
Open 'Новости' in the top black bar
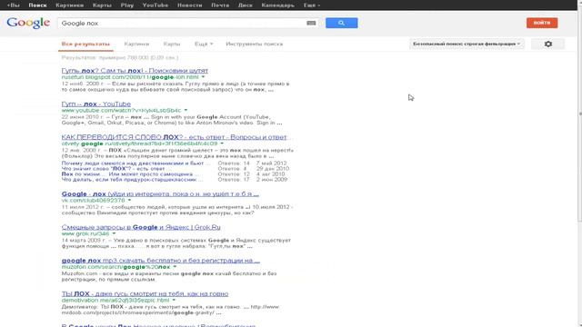(x=189, y=5)
